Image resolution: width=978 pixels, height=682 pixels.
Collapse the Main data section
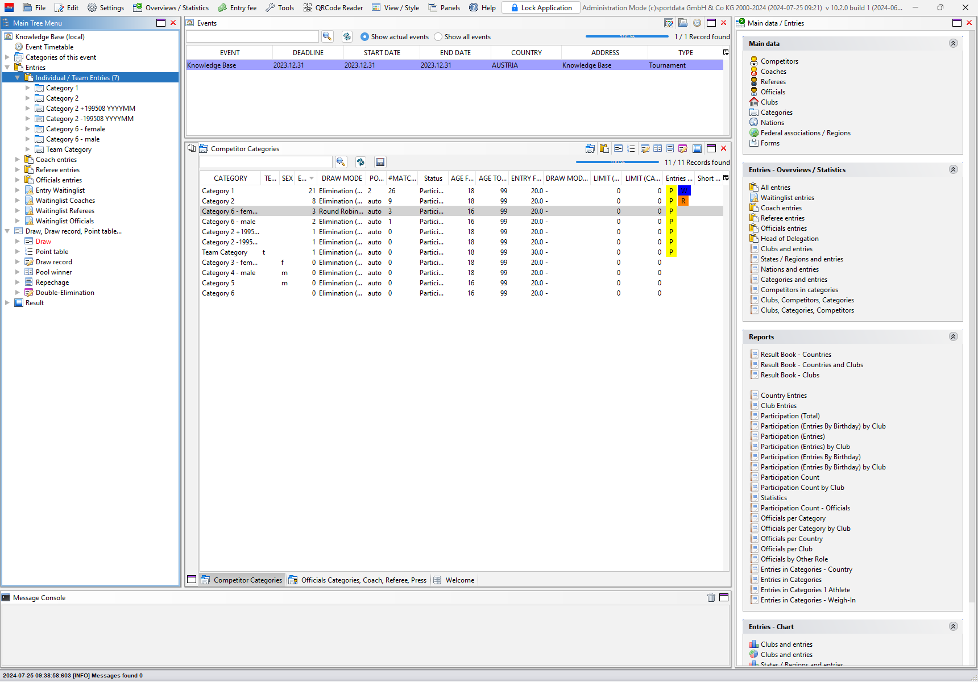[953, 43]
